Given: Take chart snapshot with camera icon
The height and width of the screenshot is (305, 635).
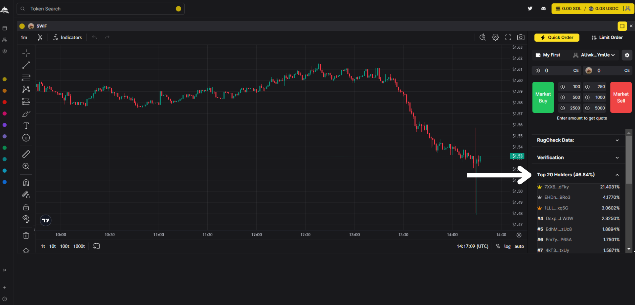Looking at the screenshot, I should coord(521,37).
